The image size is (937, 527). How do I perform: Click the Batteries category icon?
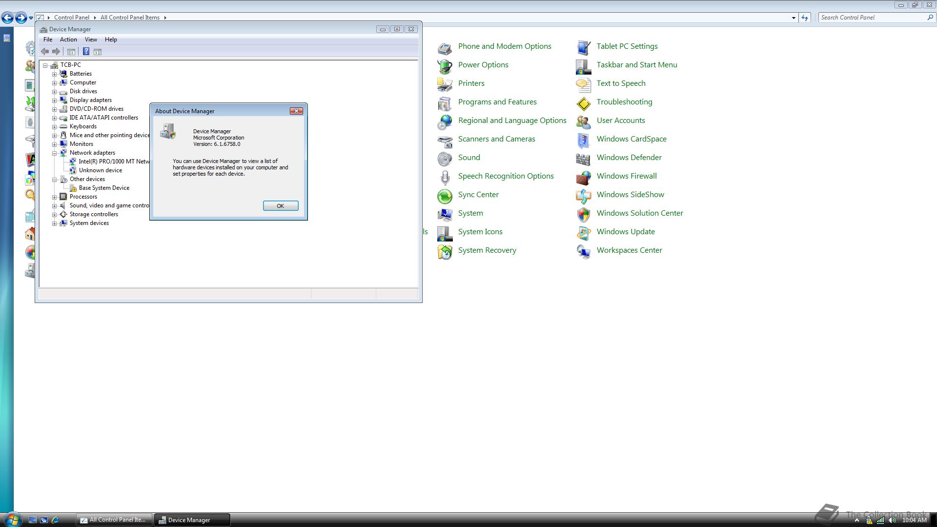tap(63, 74)
